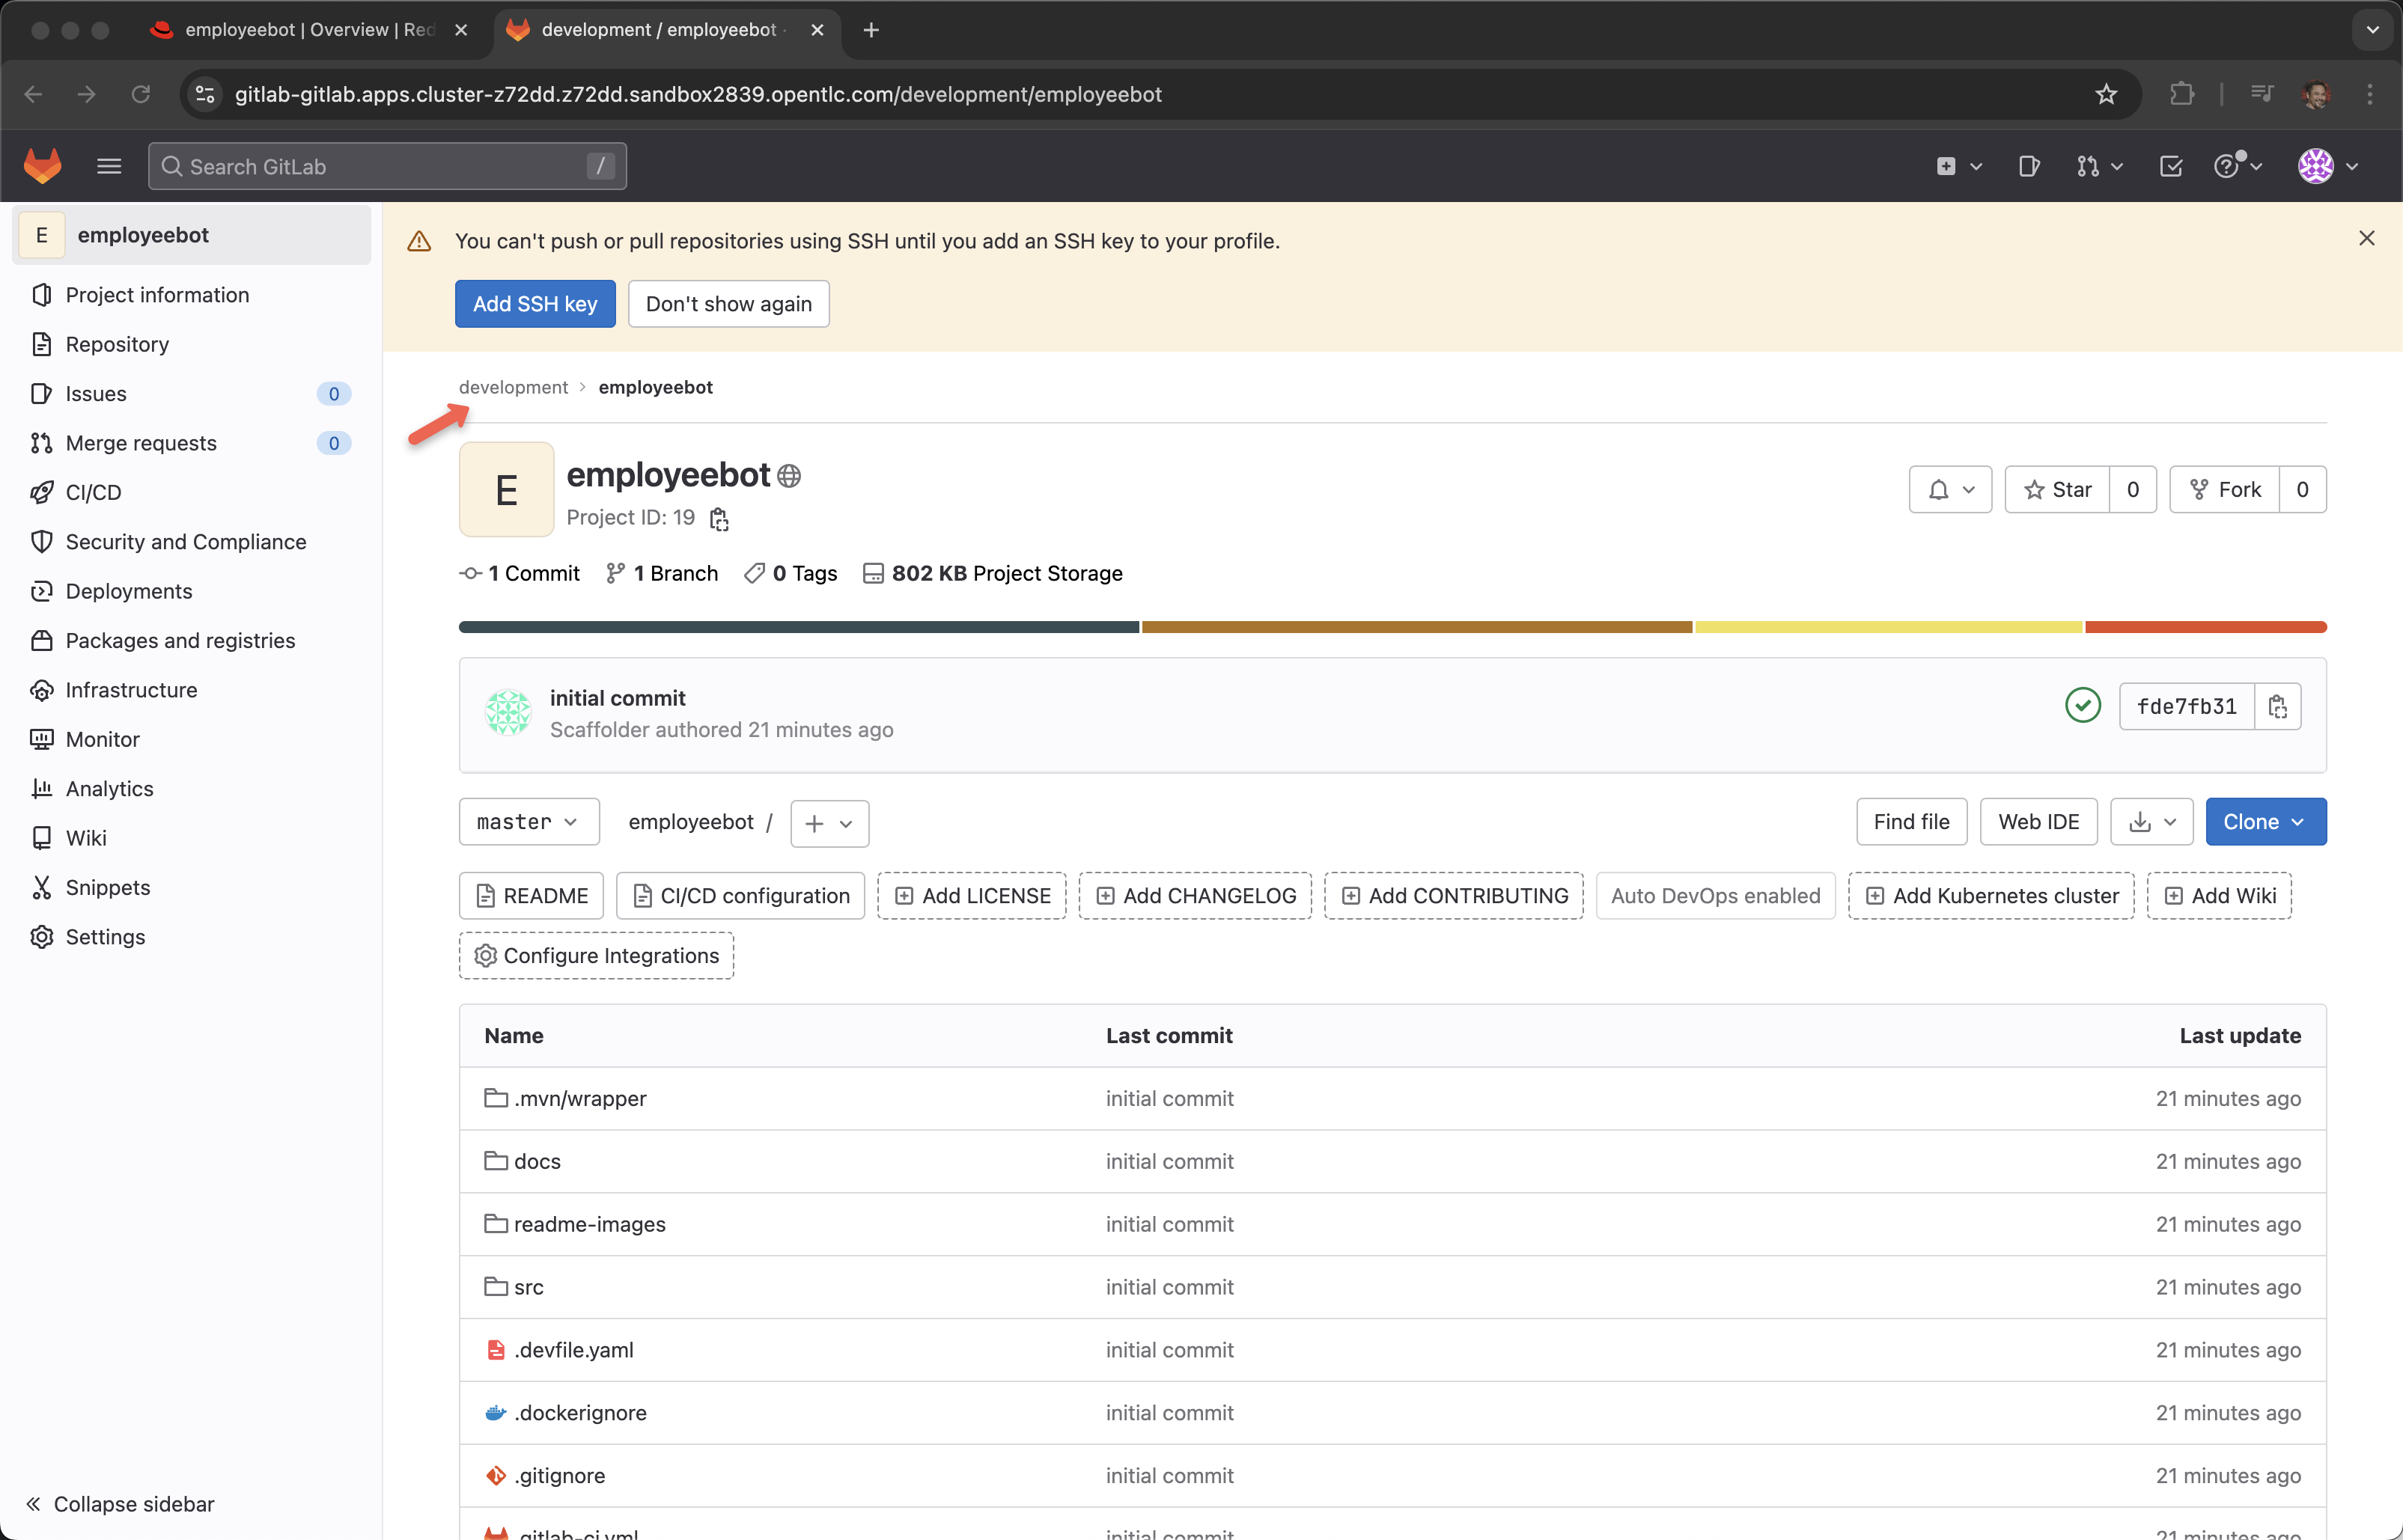Open the hamburger main menu icon
The height and width of the screenshot is (1540, 2403).
[109, 166]
